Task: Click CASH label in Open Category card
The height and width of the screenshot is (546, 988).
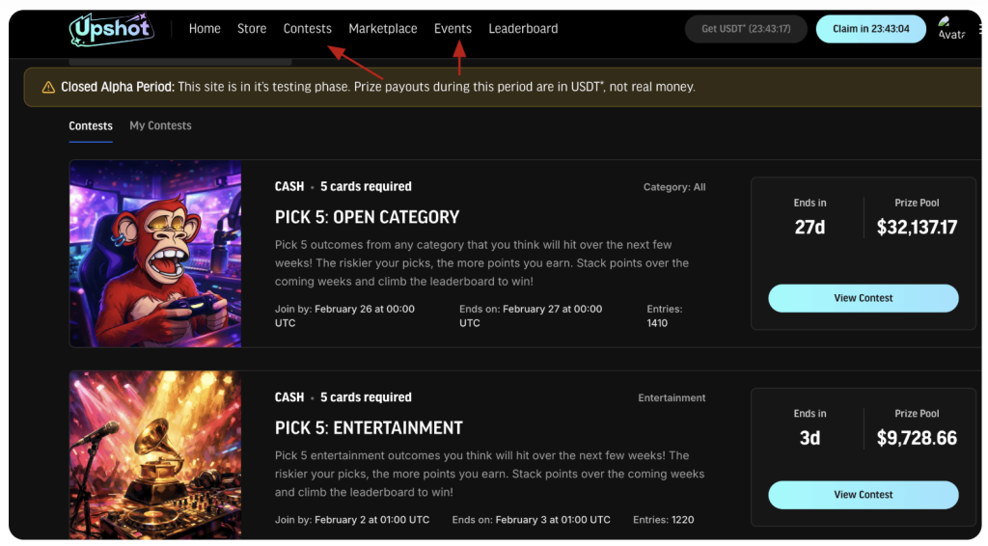Action: [x=289, y=186]
